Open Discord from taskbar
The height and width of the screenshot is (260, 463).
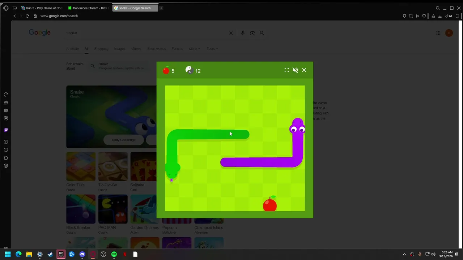pyautogui.click(x=82, y=254)
